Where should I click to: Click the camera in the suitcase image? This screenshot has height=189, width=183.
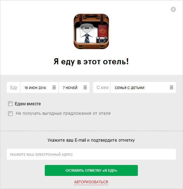coord(102,40)
